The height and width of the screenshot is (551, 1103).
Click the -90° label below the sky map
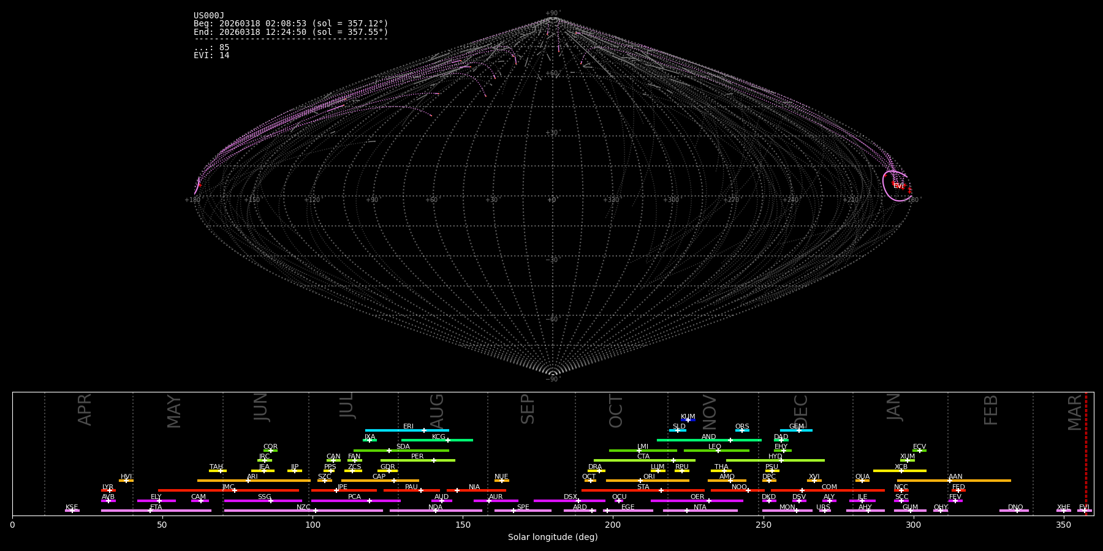553,380
